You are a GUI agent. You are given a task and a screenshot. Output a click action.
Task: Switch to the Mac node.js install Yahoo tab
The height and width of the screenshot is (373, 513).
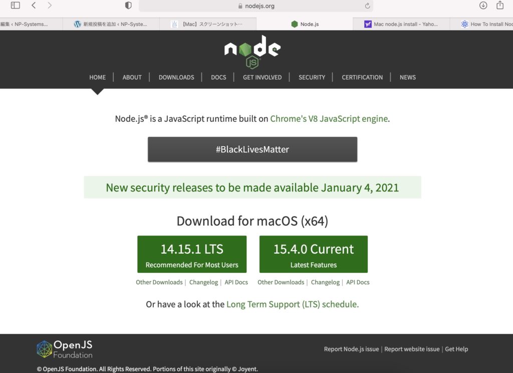pos(401,24)
